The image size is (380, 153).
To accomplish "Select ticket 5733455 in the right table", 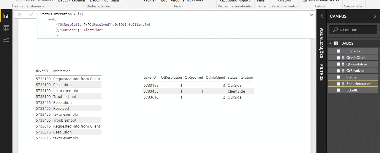I will [x=151, y=91].
